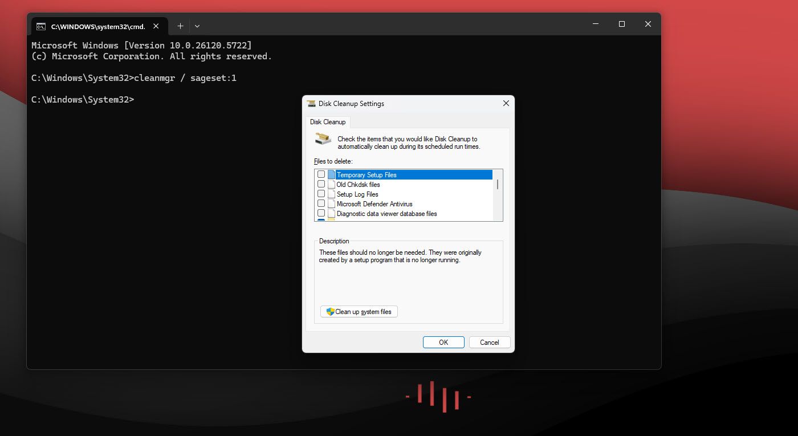Open the terminal profiles dropdown chevron
The height and width of the screenshot is (436, 798).
[x=197, y=26]
